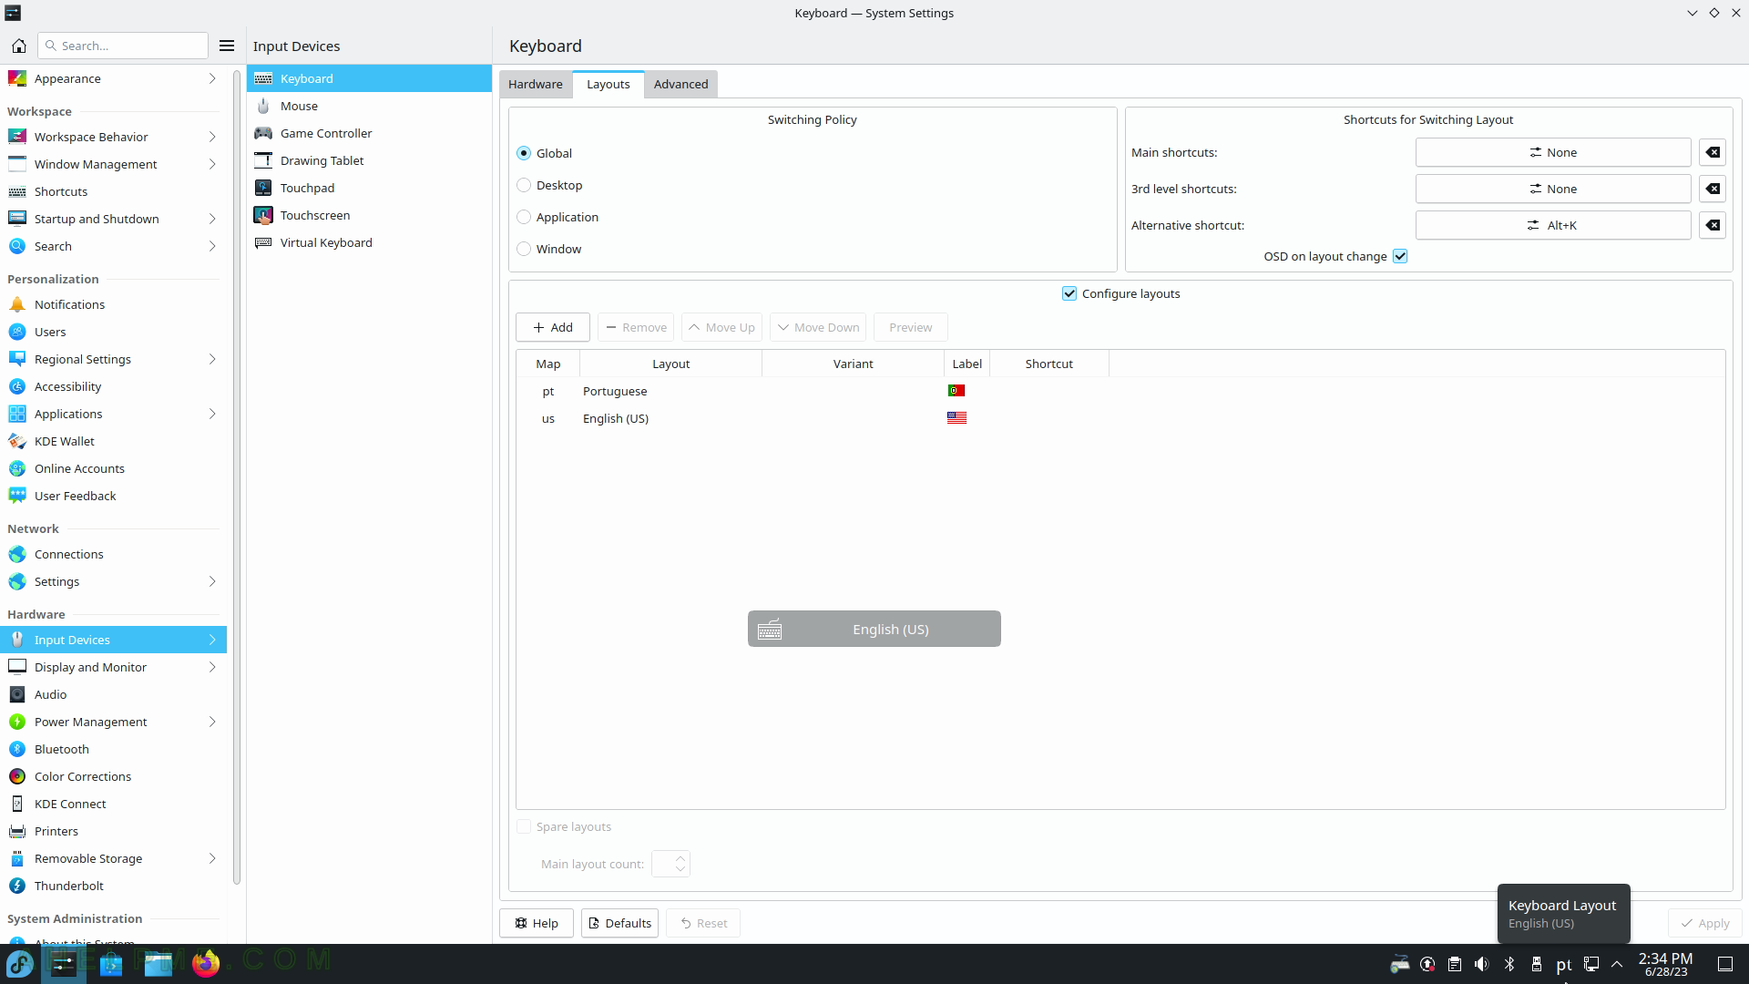Switch to the Layouts tab
This screenshot has height=984, width=1749.
(609, 84)
